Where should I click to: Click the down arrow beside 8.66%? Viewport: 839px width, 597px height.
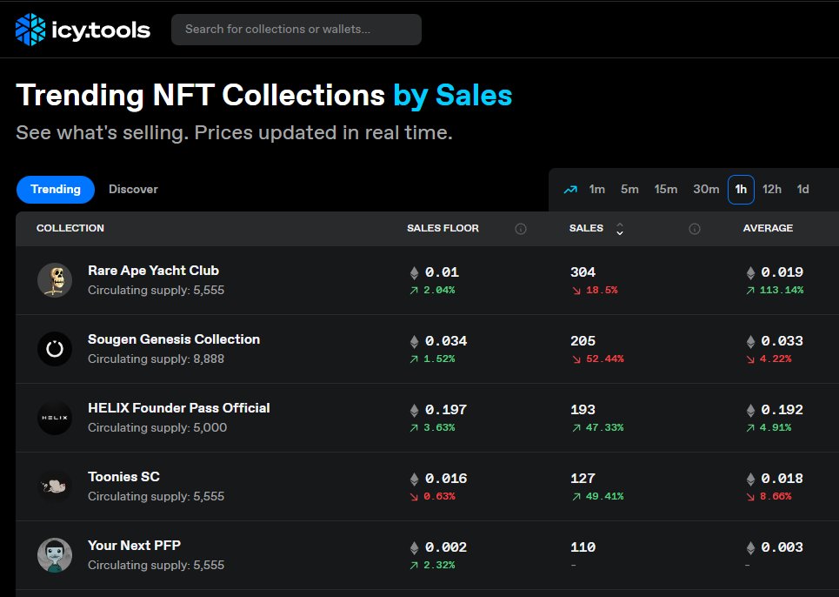pos(750,497)
